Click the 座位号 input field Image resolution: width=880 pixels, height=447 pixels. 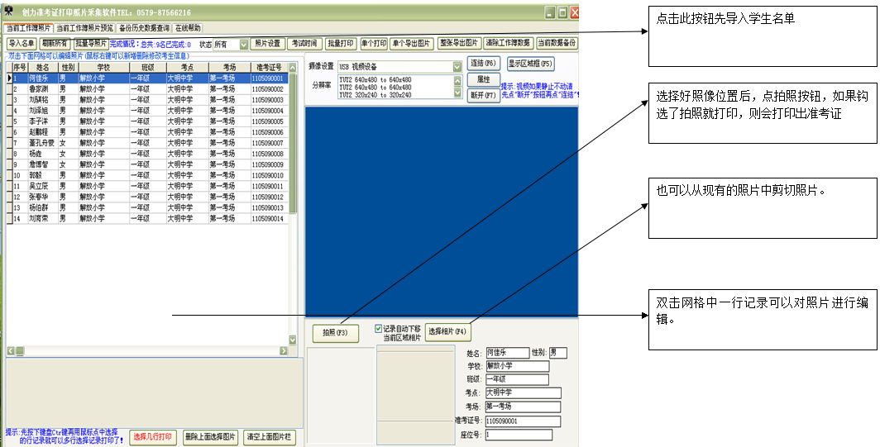pos(519,435)
